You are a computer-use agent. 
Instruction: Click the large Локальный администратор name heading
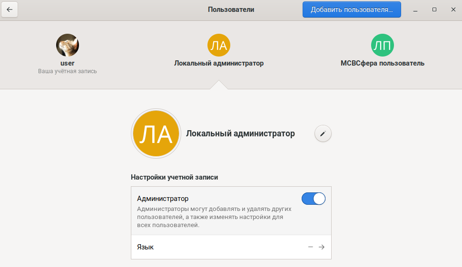tap(240, 133)
